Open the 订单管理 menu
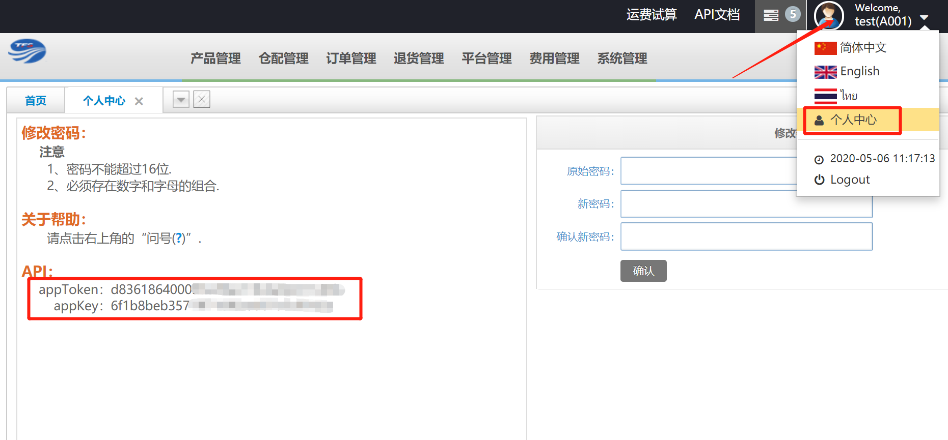 (351, 58)
